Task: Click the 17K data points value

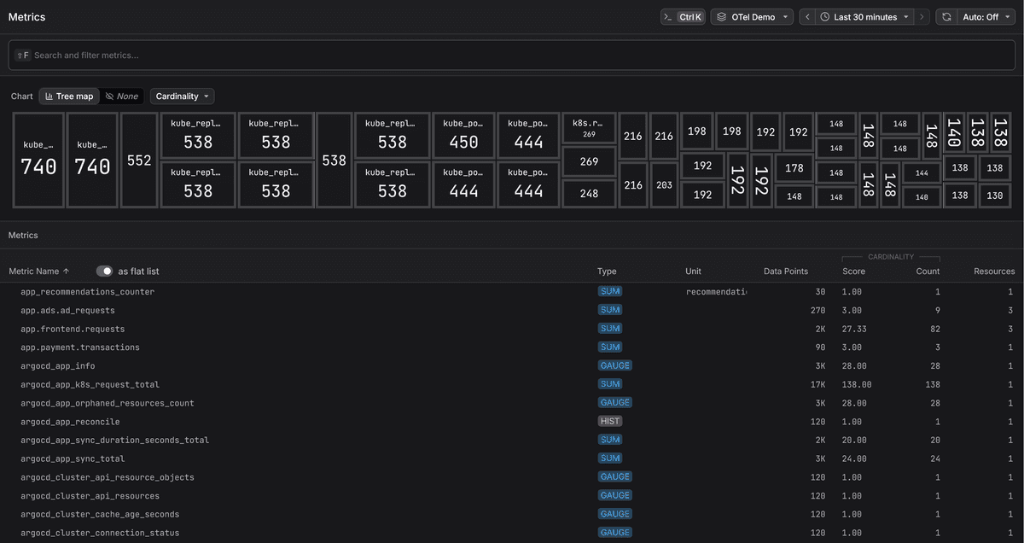Action: pyautogui.click(x=817, y=385)
